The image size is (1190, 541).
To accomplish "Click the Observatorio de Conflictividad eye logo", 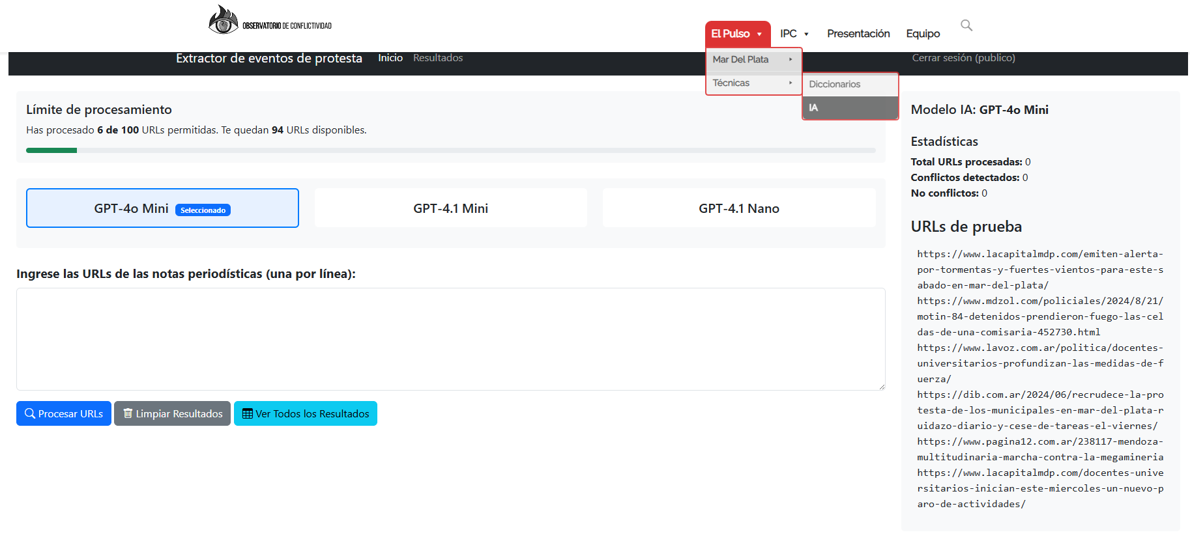I will [224, 21].
